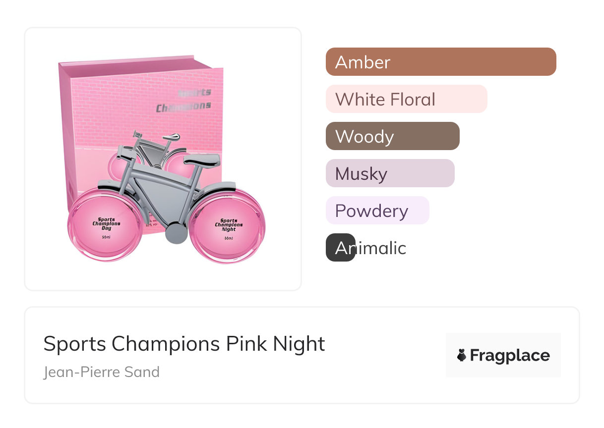Open the Jean-Pierre Sand brand link

[102, 372]
